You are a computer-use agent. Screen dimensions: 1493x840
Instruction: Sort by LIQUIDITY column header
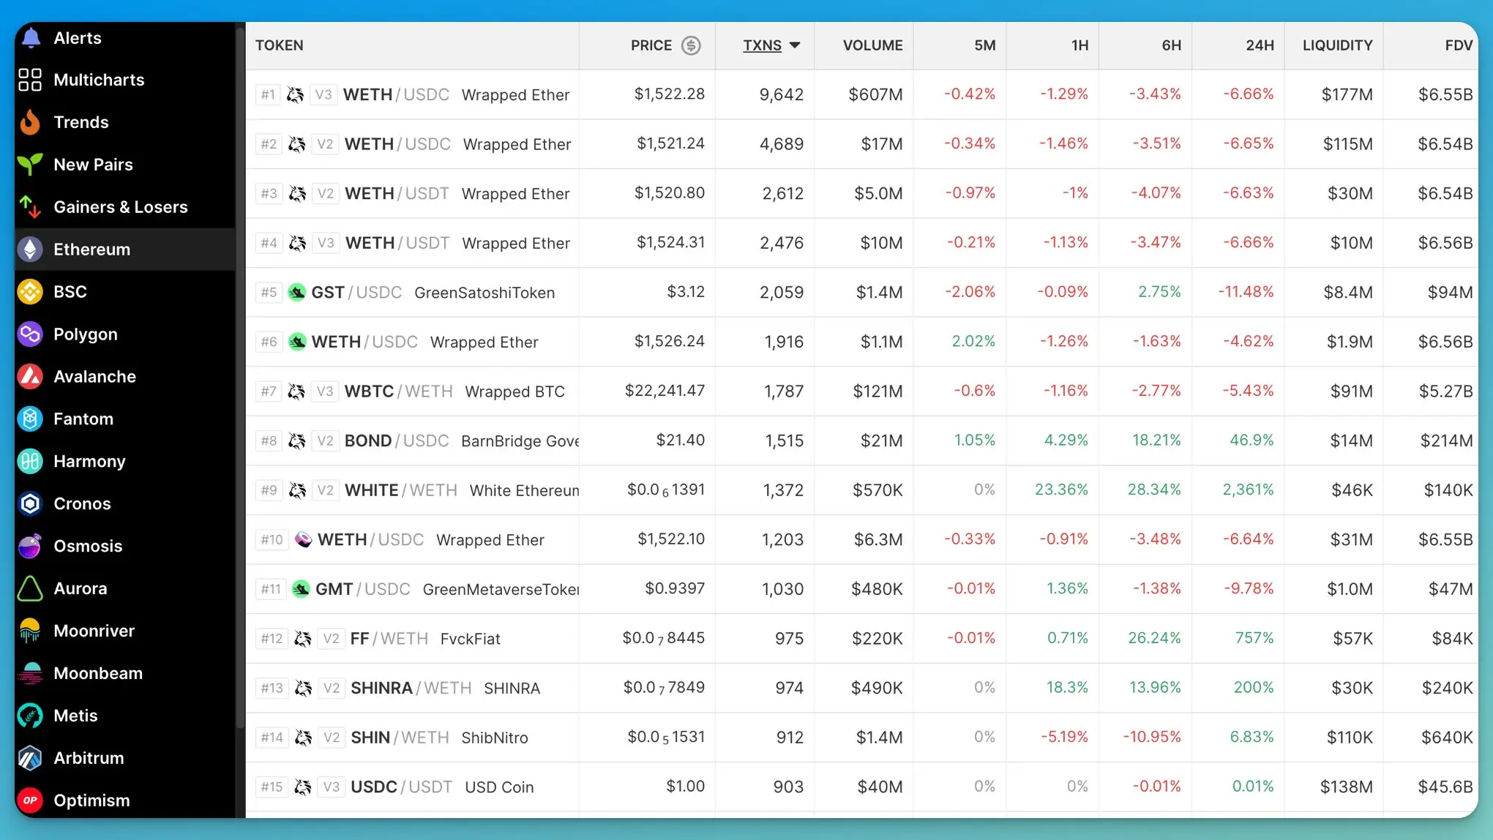[x=1337, y=45]
